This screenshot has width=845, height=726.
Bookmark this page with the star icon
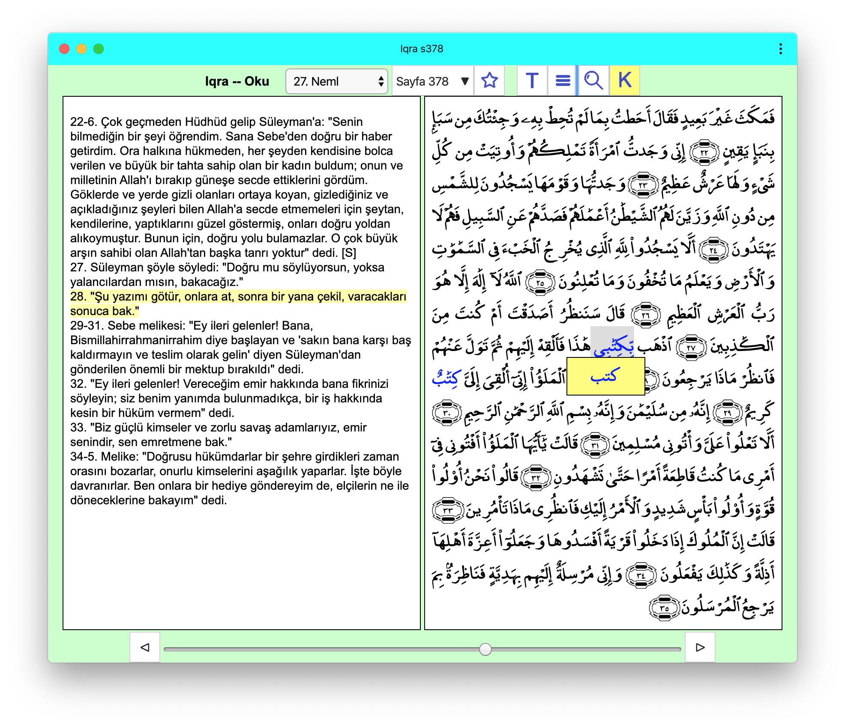point(489,80)
